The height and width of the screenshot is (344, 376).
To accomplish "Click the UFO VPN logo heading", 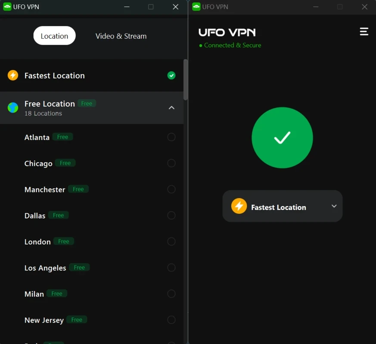I will 227,32.
